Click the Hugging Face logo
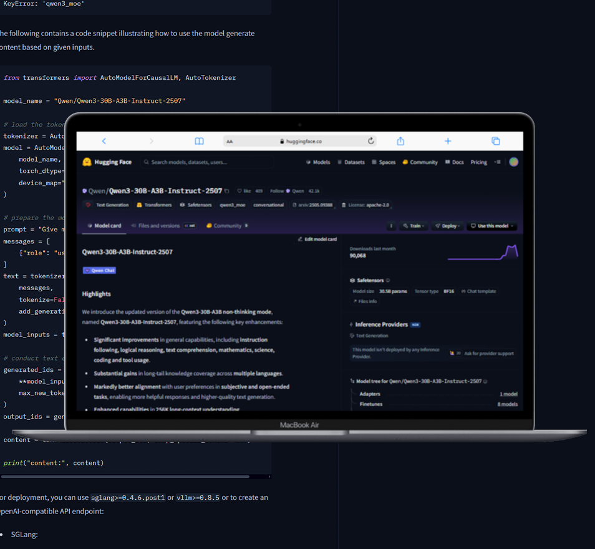Viewport: 595px width, 549px height. 107,162
